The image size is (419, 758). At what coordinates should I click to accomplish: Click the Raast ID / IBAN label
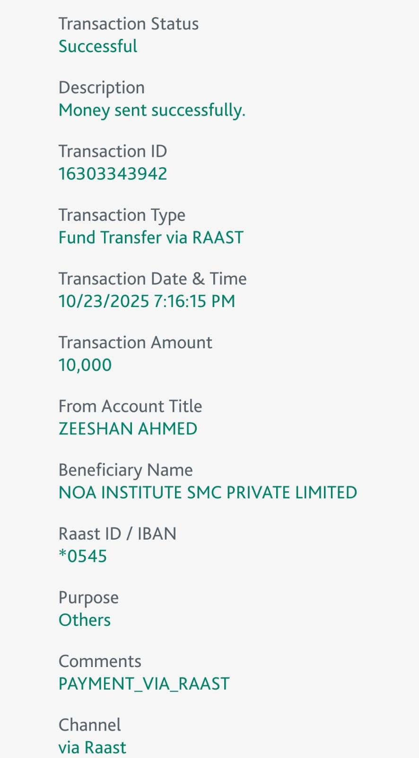(117, 534)
